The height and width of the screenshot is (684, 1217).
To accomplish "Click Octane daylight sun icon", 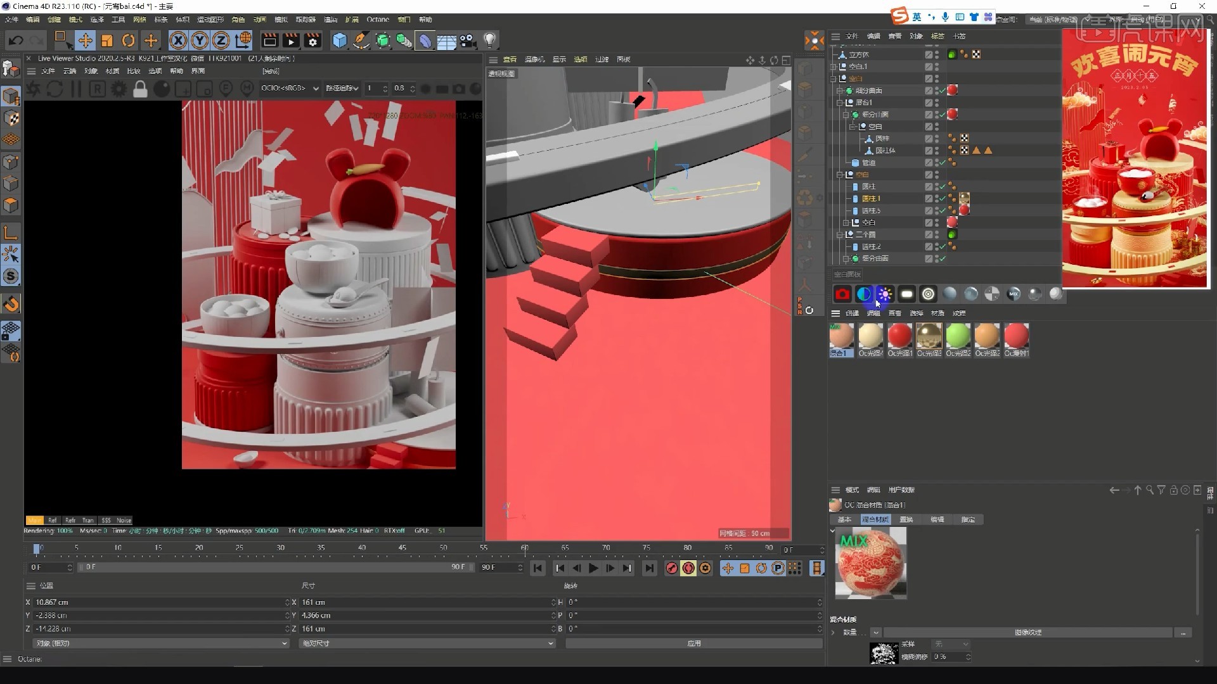I will tap(885, 294).
